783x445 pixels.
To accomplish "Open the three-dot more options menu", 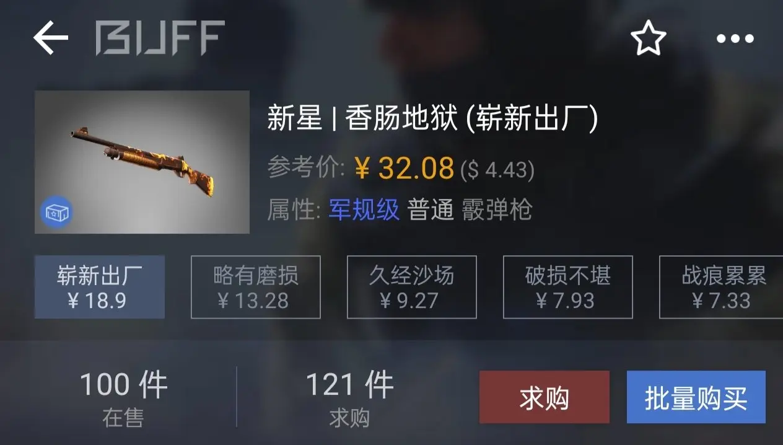I will click(x=735, y=38).
